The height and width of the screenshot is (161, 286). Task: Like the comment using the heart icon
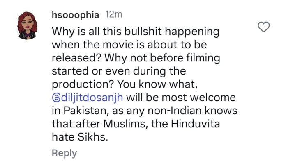coord(263,27)
